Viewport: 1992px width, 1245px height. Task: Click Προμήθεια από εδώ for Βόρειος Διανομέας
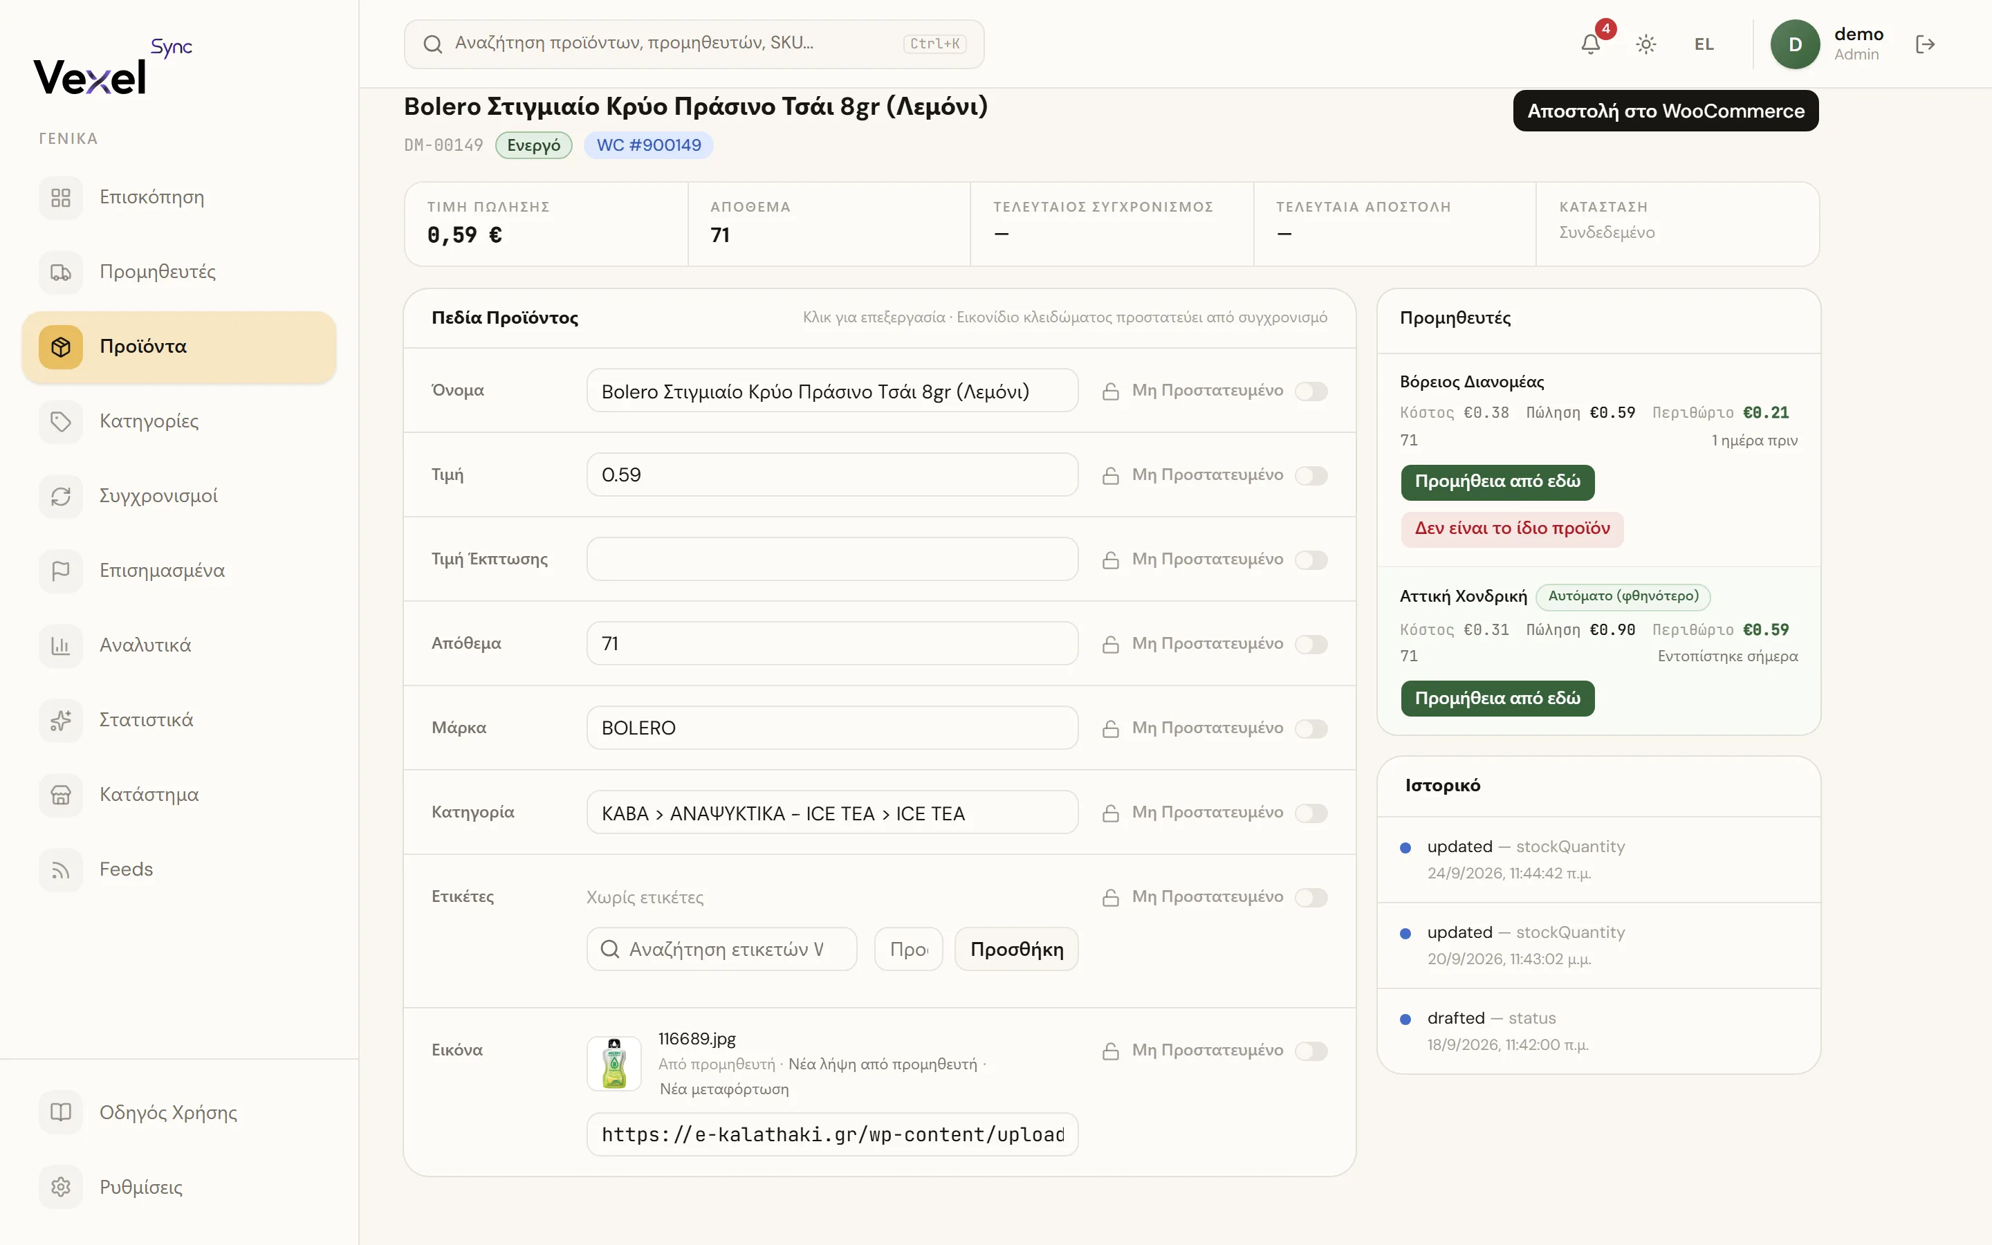pos(1497,481)
